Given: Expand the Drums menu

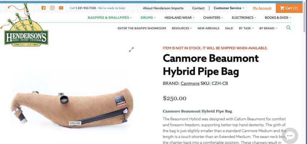Looking at the screenshot, I should [148, 18].
